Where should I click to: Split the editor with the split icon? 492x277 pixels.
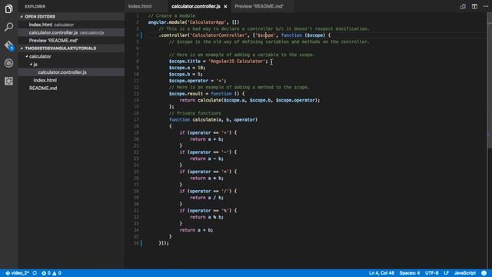[474, 6]
